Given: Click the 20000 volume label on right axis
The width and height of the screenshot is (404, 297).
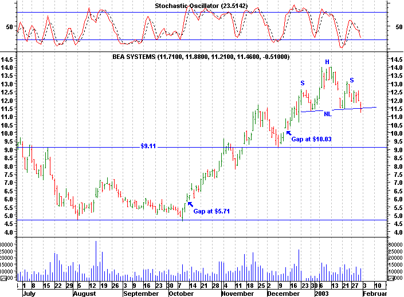Looking at the screenshot, I should tap(395, 258).
